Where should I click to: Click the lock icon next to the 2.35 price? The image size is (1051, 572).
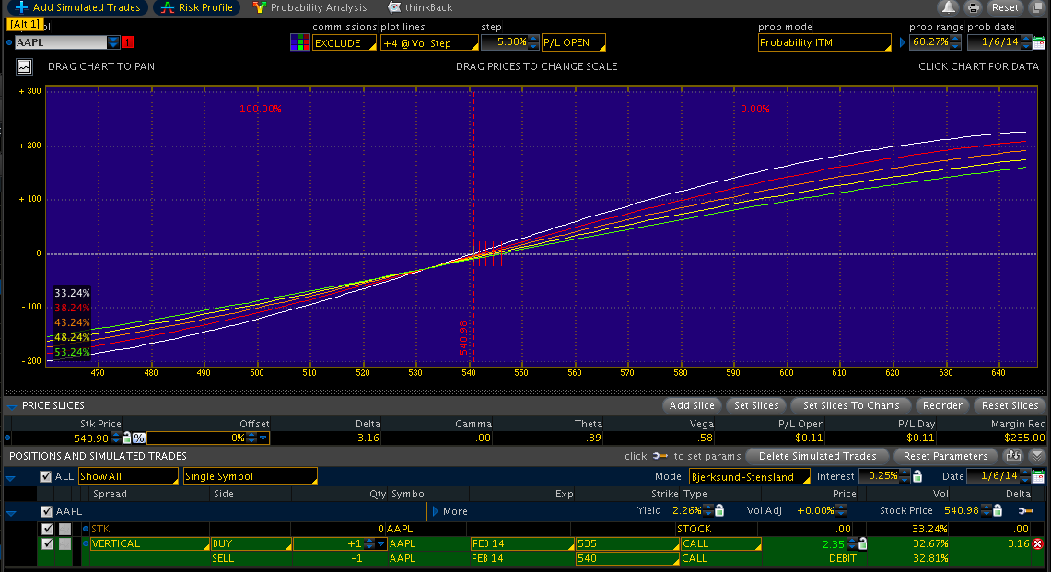tap(863, 543)
